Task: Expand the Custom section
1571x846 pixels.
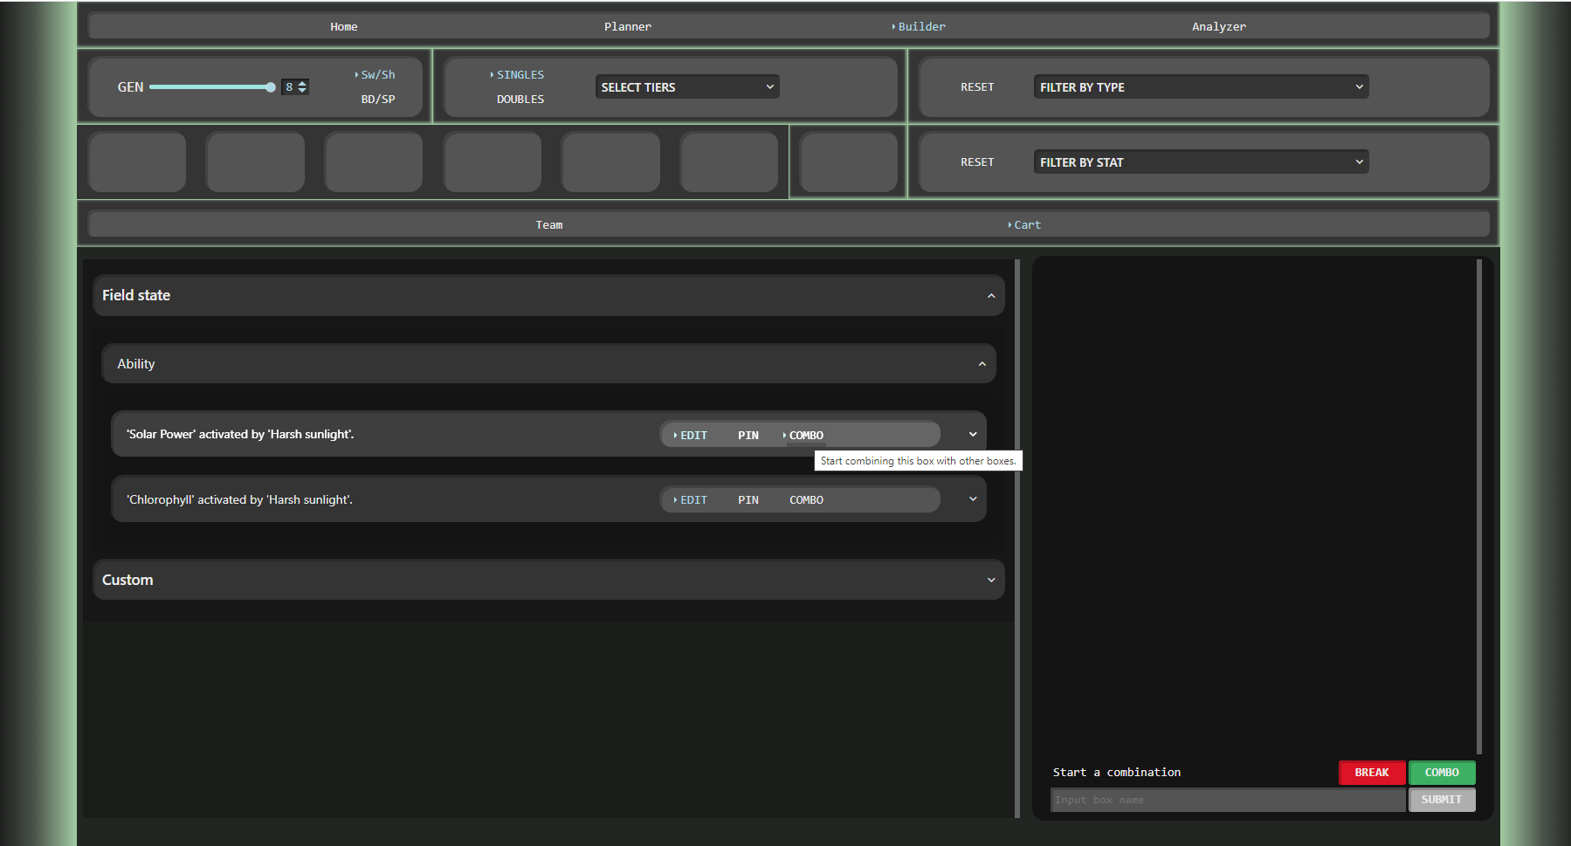Action: pyautogui.click(x=991, y=581)
